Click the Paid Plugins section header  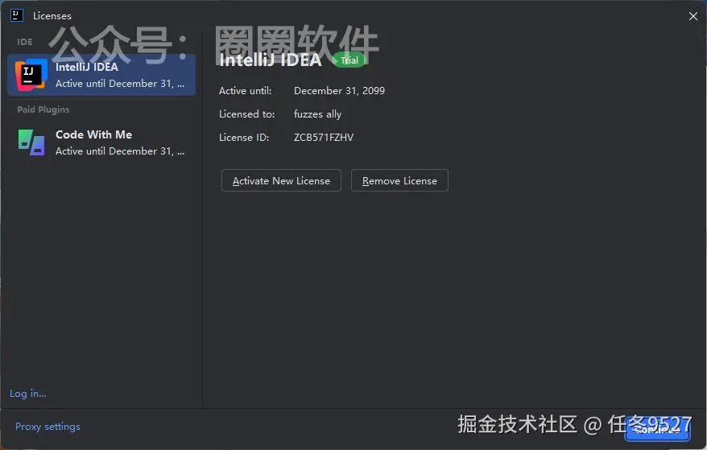point(43,109)
